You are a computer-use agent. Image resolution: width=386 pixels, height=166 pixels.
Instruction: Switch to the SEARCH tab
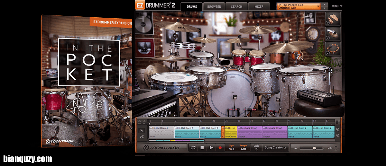point(236,6)
